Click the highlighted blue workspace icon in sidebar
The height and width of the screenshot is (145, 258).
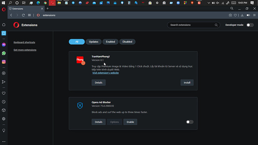tap(4, 33)
